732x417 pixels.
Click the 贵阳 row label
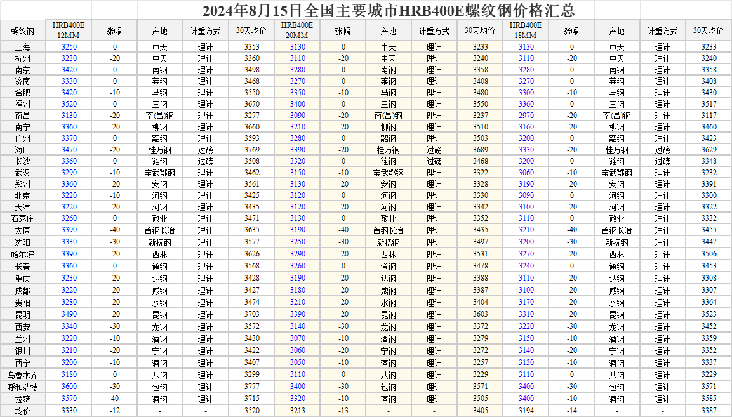click(x=23, y=303)
